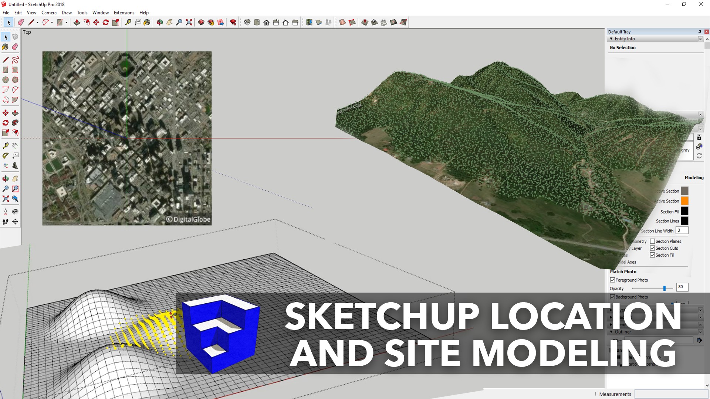710x399 pixels.
Task: Switch to Front standard view icon
Action: [267, 22]
